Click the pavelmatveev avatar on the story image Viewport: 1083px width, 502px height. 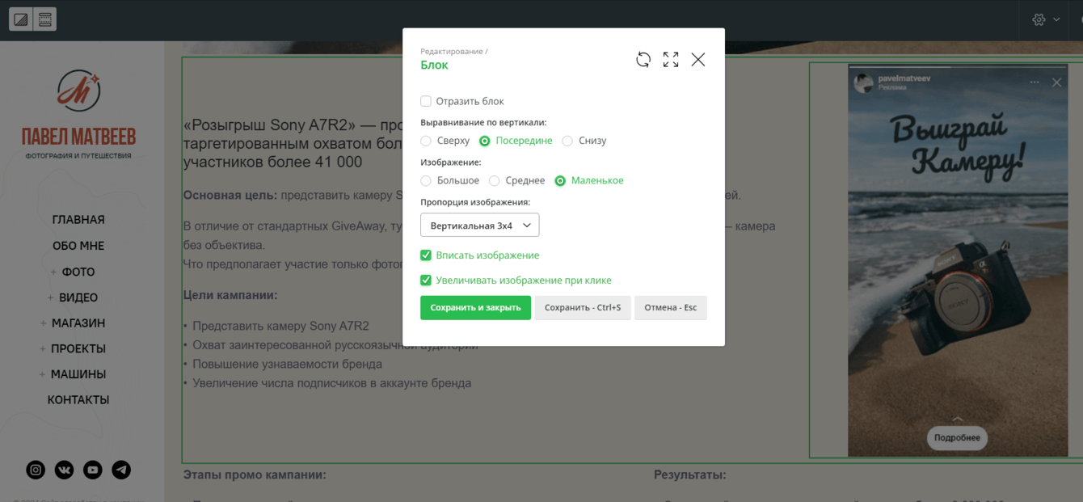864,82
